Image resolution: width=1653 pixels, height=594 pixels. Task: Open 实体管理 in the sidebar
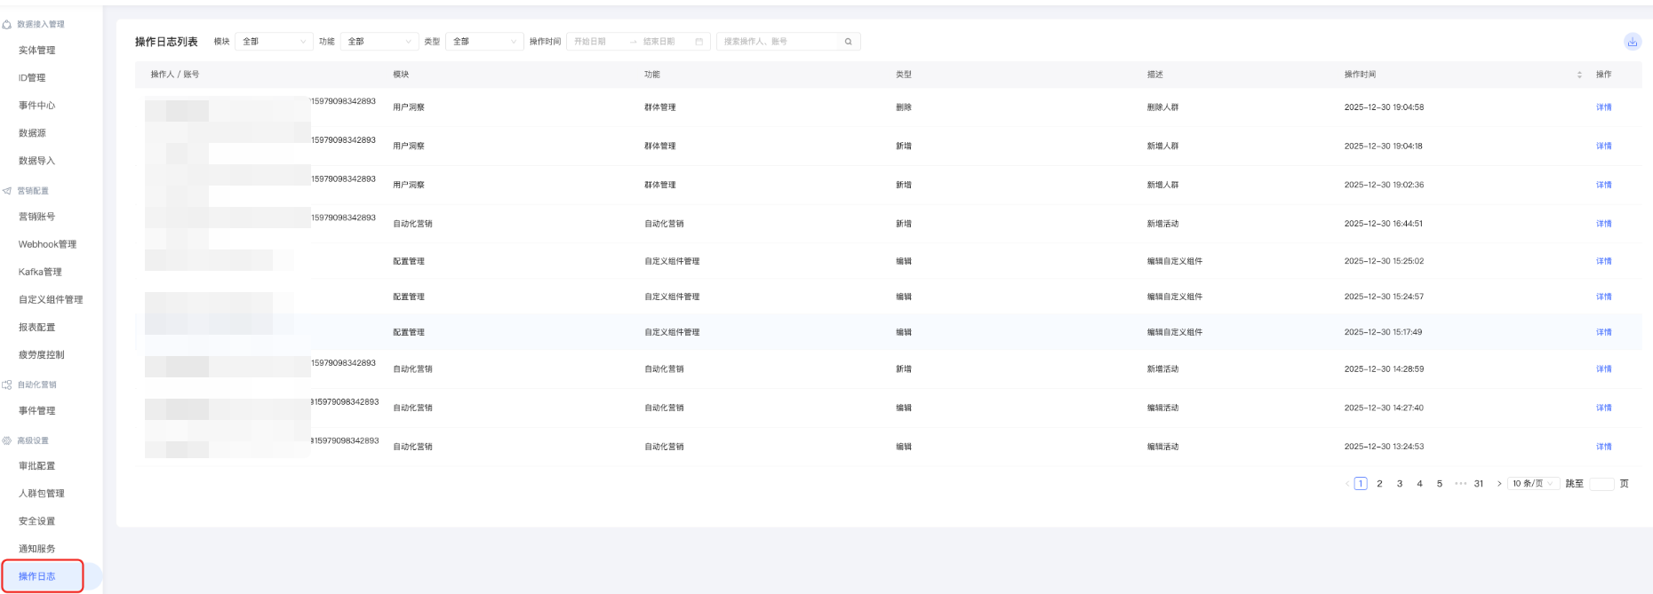(x=37, y=51)
